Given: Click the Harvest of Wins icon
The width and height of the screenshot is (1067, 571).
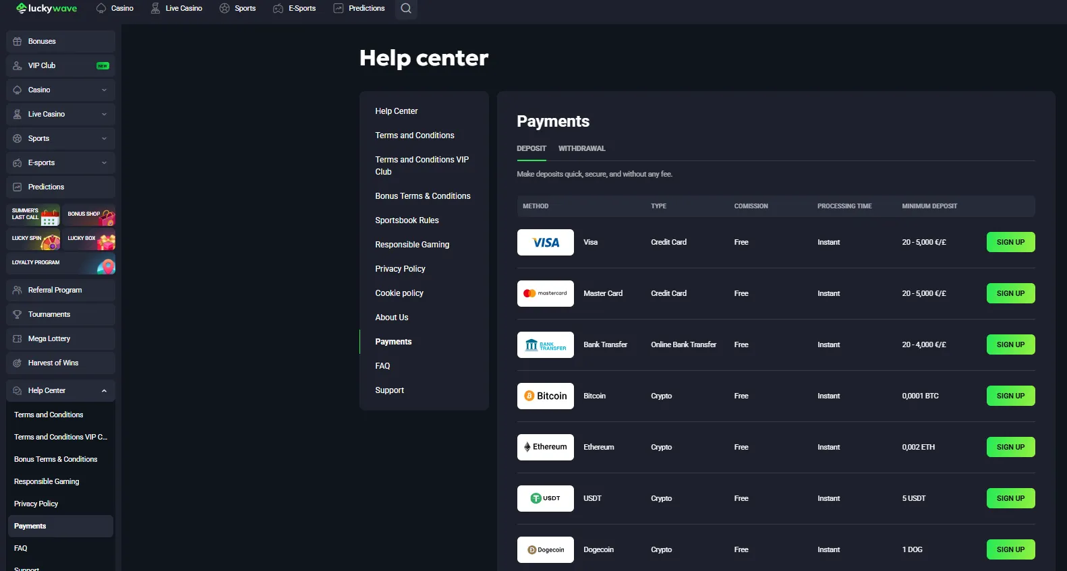Looking at the screenshot, I should click(x=18, y=363).
